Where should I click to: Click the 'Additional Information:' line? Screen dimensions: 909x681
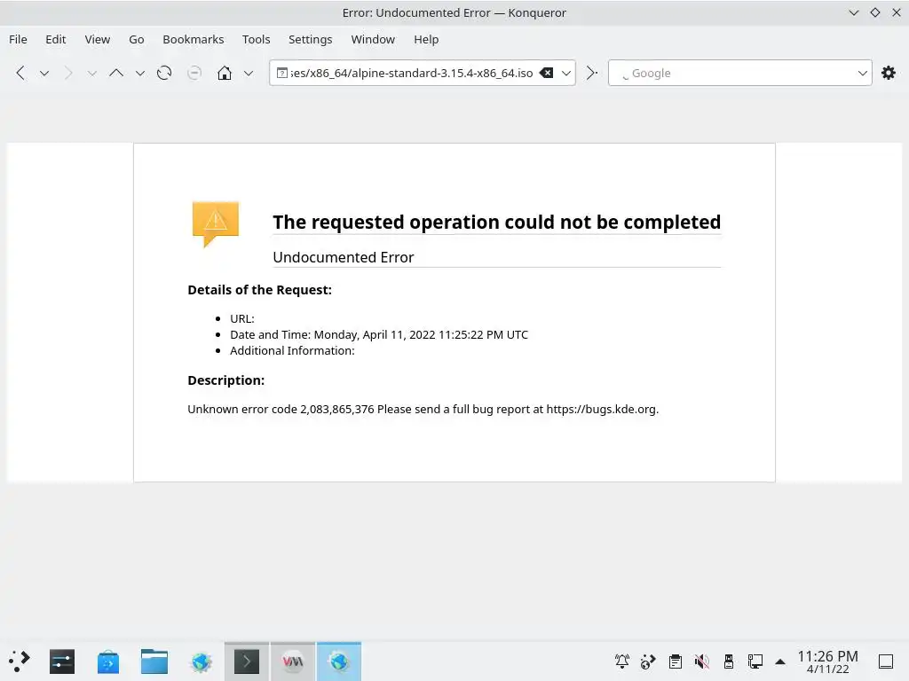pos(292,350)
